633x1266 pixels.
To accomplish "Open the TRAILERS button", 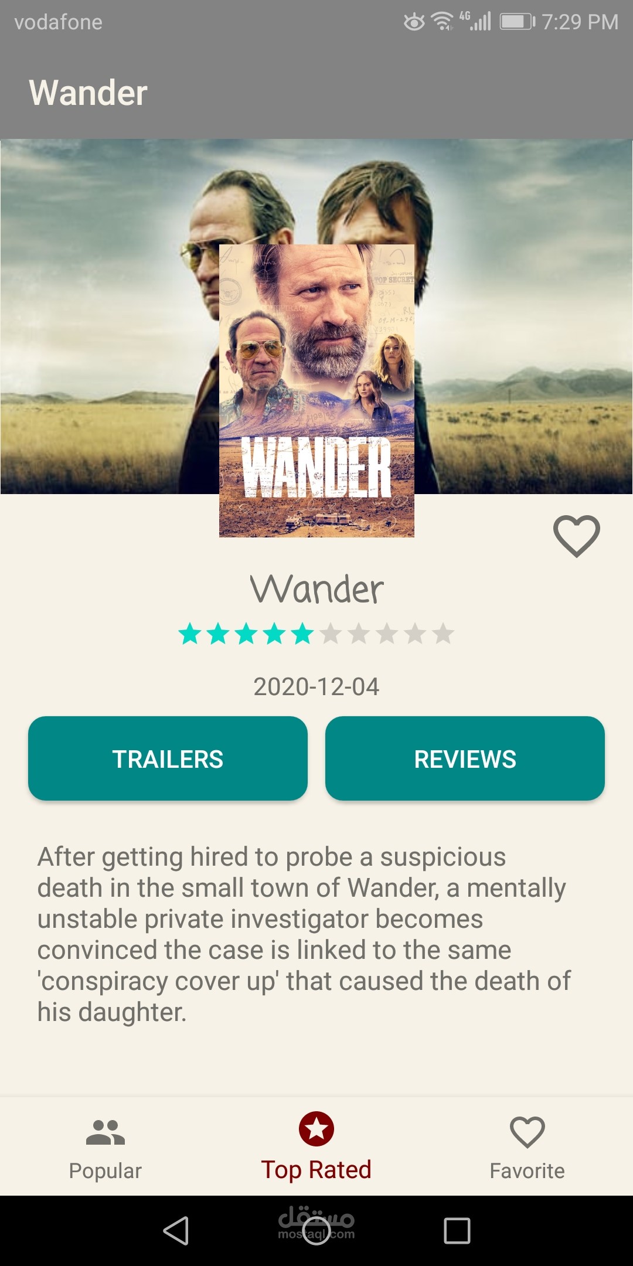I will tap(168, 758).
